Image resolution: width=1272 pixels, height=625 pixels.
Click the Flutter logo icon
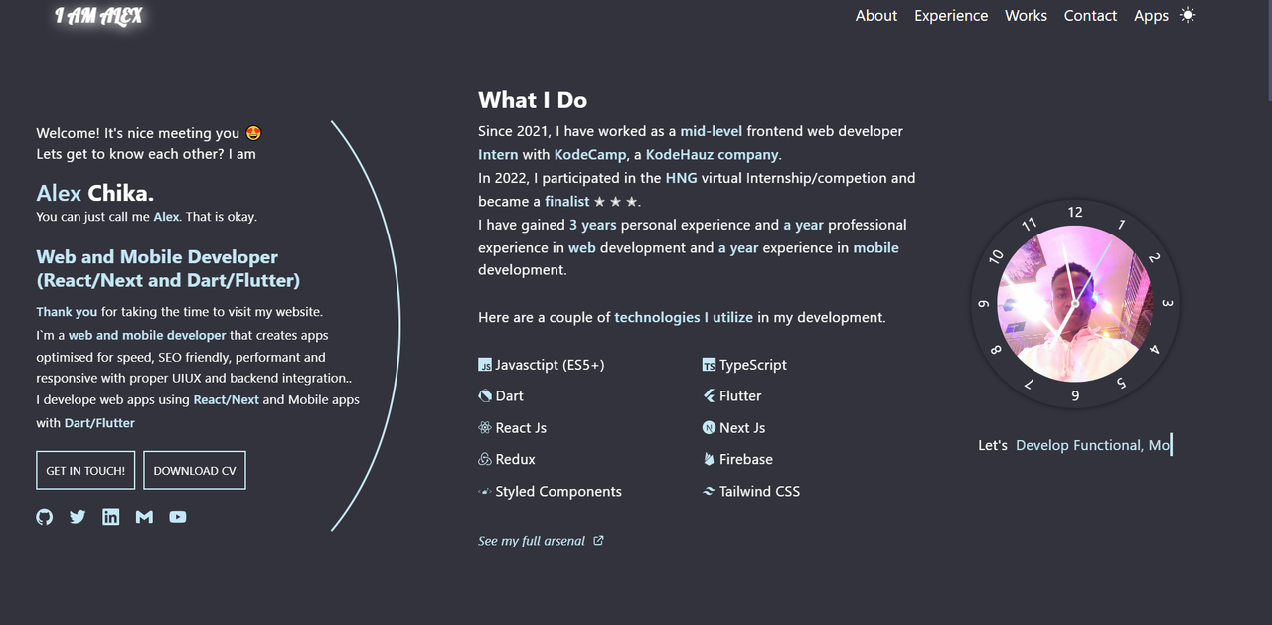pyautogui.click(x=709, y=396)
